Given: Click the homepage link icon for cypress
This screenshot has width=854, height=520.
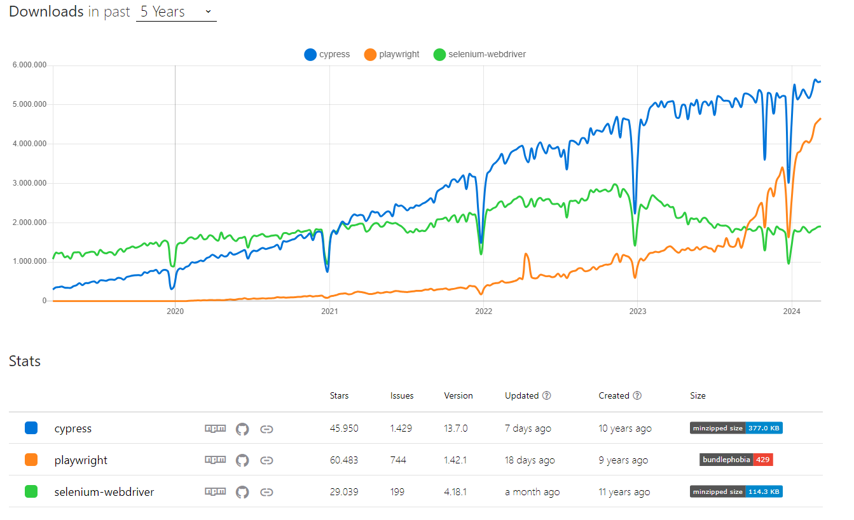Looking at the screenshot, I should [267, 428].
